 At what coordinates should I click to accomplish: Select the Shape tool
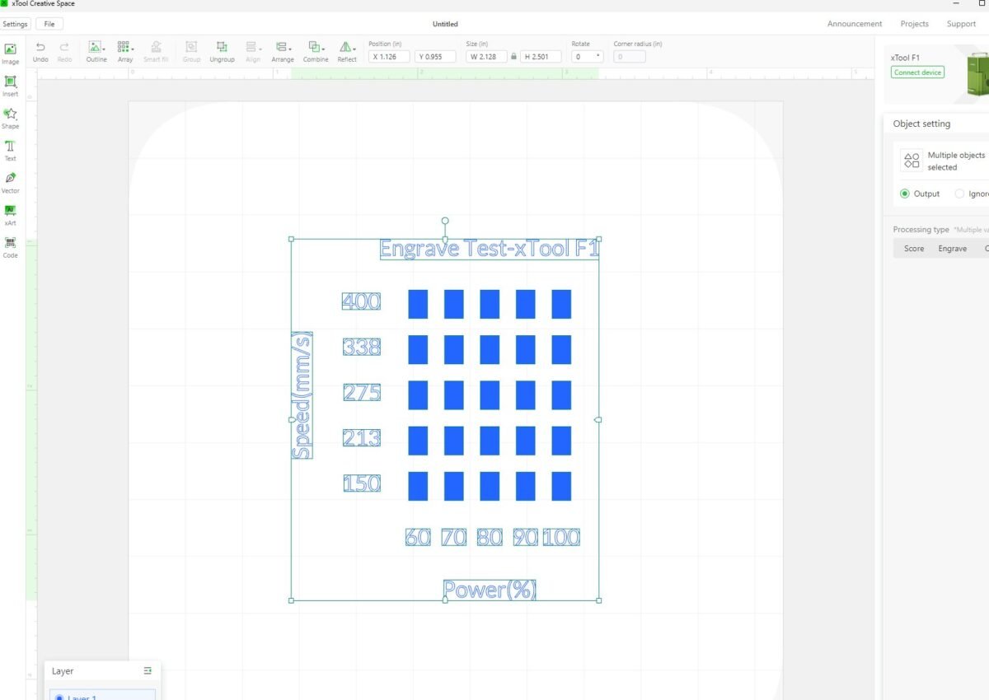point(10,118)
